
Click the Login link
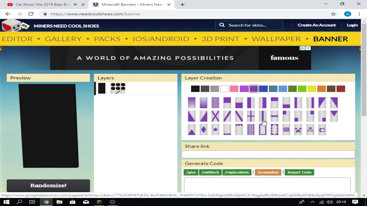(352, 25)
